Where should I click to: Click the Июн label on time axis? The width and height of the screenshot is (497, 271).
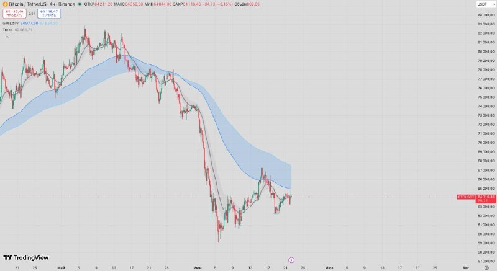tap(197, 268)
